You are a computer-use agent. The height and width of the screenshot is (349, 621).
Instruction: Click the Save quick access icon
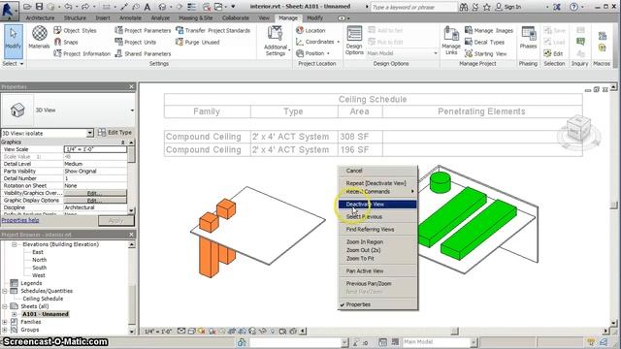click(39, 7)
